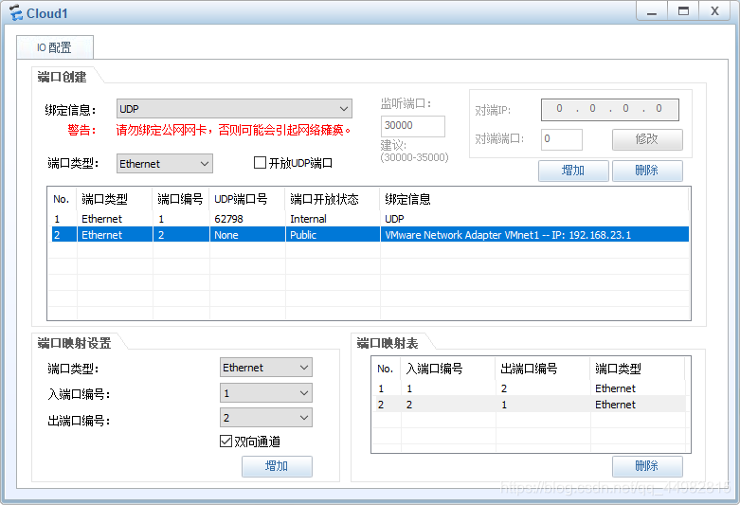Toggle the 双向通道 checkbox
This screenshot has width=740, height=505.
(x=226, y=442)
